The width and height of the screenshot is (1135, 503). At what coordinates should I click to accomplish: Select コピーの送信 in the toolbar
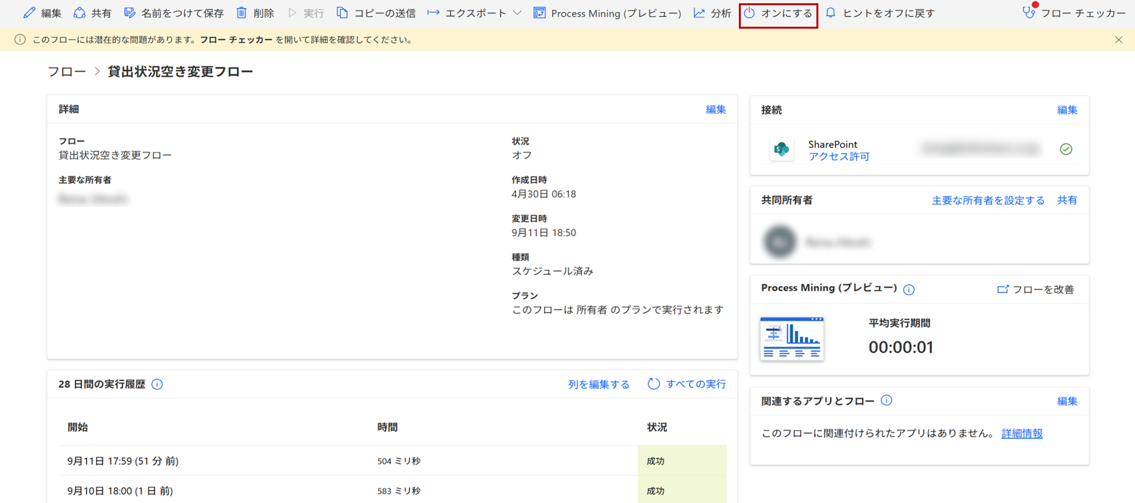point(376,13)
